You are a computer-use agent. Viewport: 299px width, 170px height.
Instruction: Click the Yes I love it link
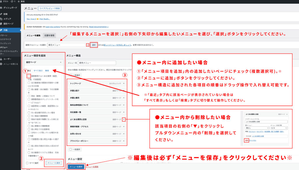tap(32, 19)
